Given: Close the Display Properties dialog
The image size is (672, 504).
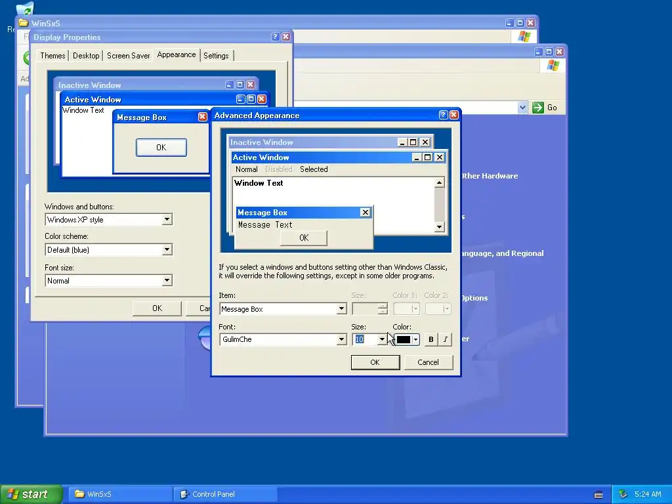Looking at the screenshot, I should click(286, 37).
